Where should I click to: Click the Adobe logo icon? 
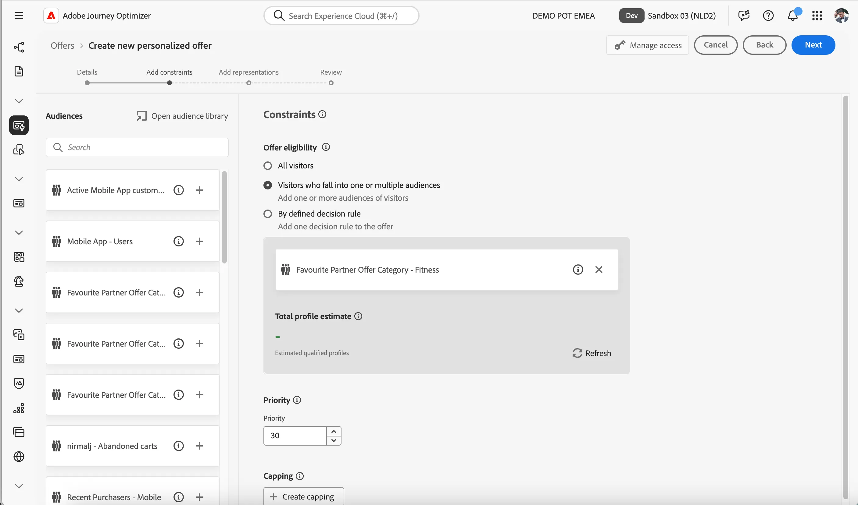(51, 16)
